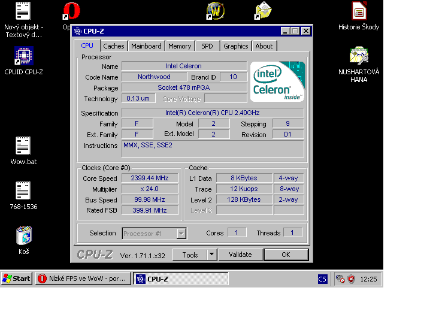Go to the Graphics tab

coord(235,46)
